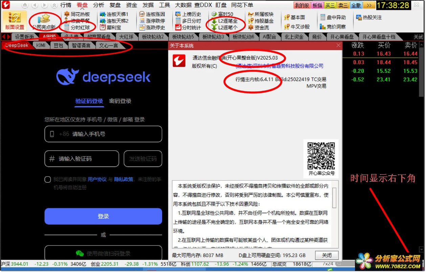The image size is (426, 272).
Task: Click the verification code input field
Action: click(82, 159)
